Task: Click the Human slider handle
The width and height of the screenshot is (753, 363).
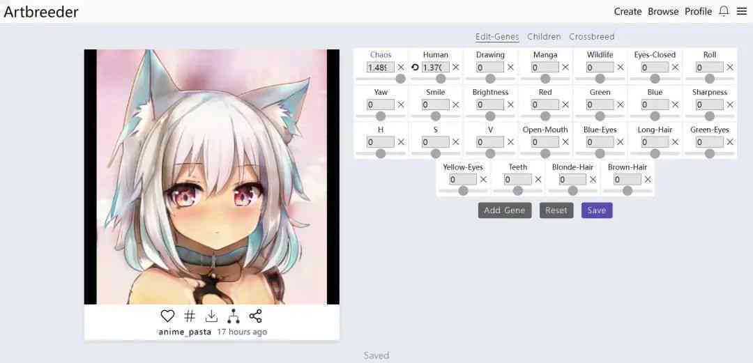Action: pos(441,79)
